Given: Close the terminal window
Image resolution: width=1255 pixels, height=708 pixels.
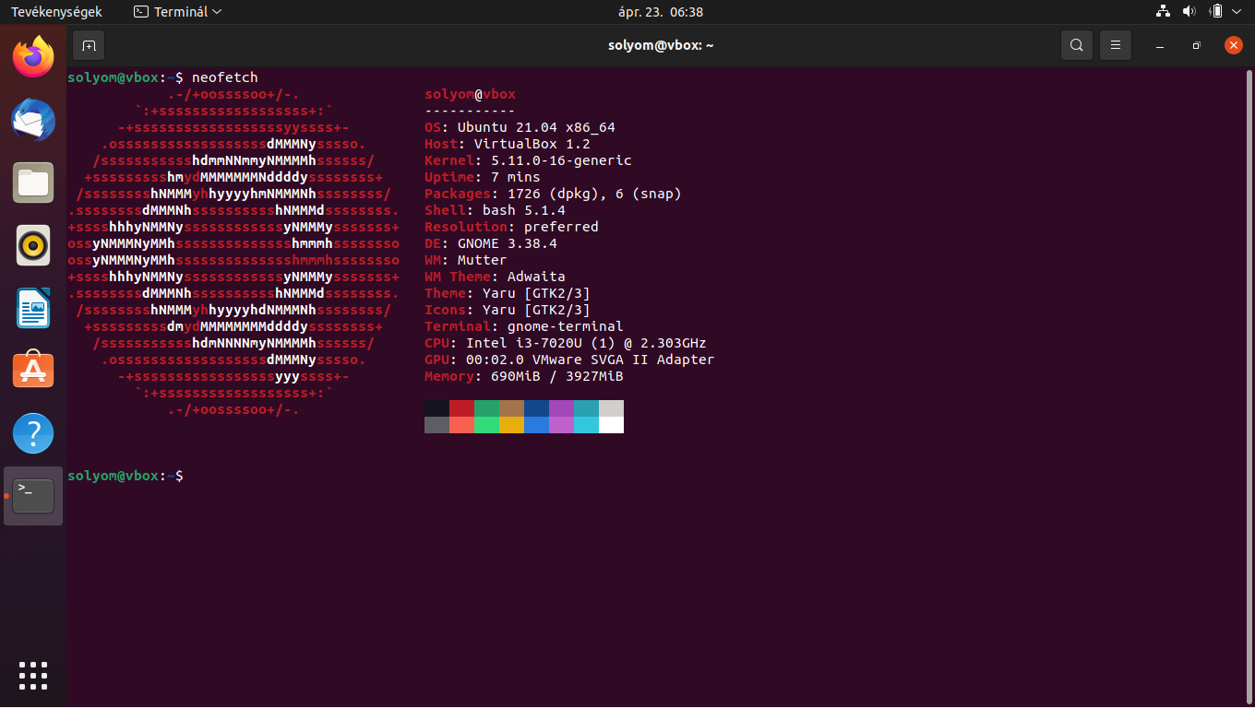Looking at the screenshot, I should pos(1234,45).
